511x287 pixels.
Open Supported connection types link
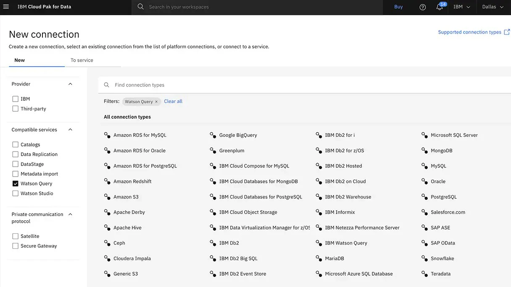point(469,32)
